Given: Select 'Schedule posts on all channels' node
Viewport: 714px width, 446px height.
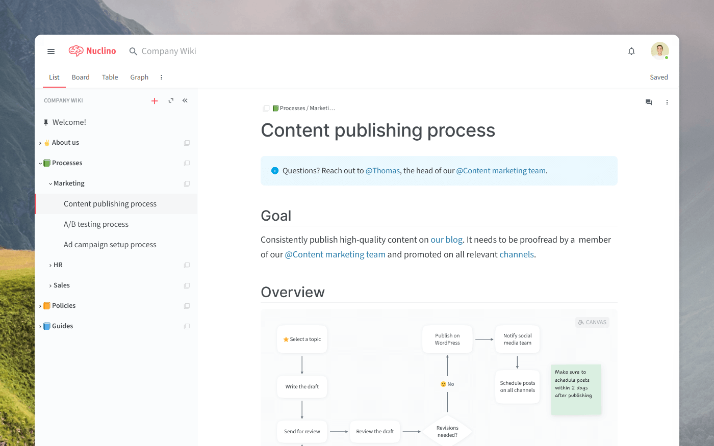Looking at the screenshot, I should point(517,386).
